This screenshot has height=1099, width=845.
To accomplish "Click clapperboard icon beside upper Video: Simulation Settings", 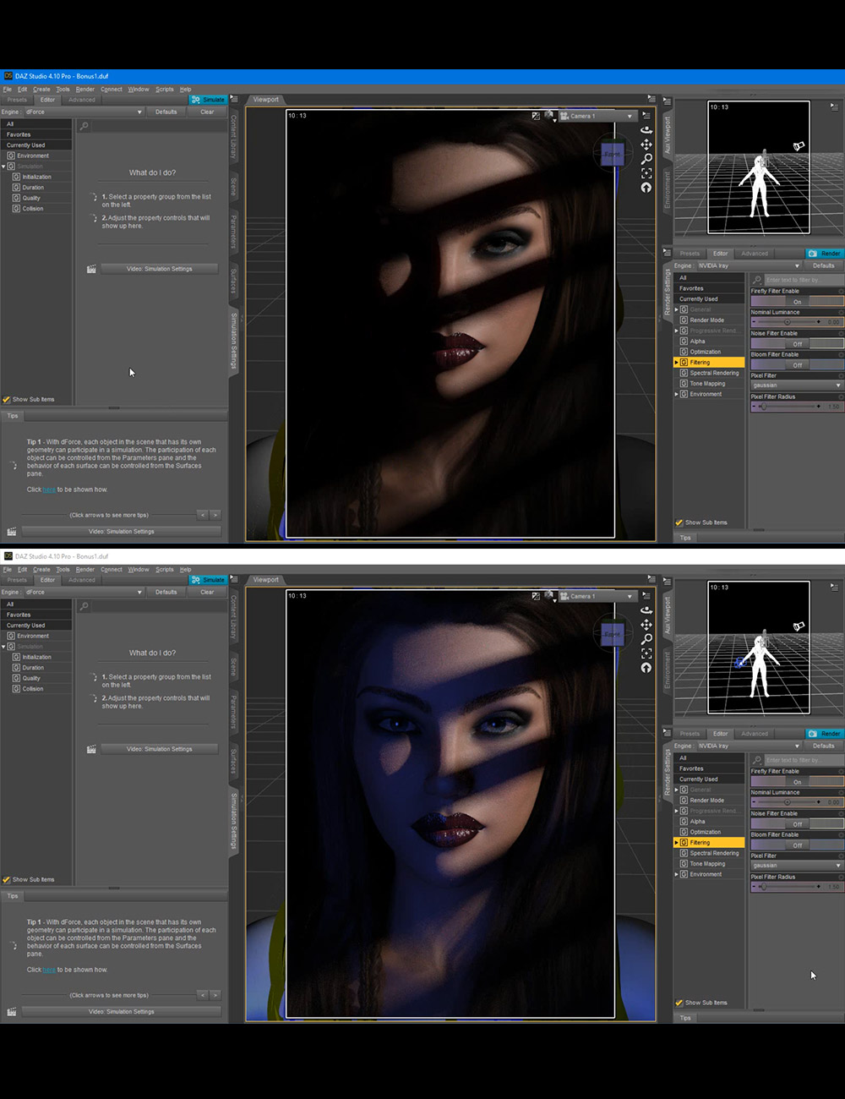I will pos(91,269).
